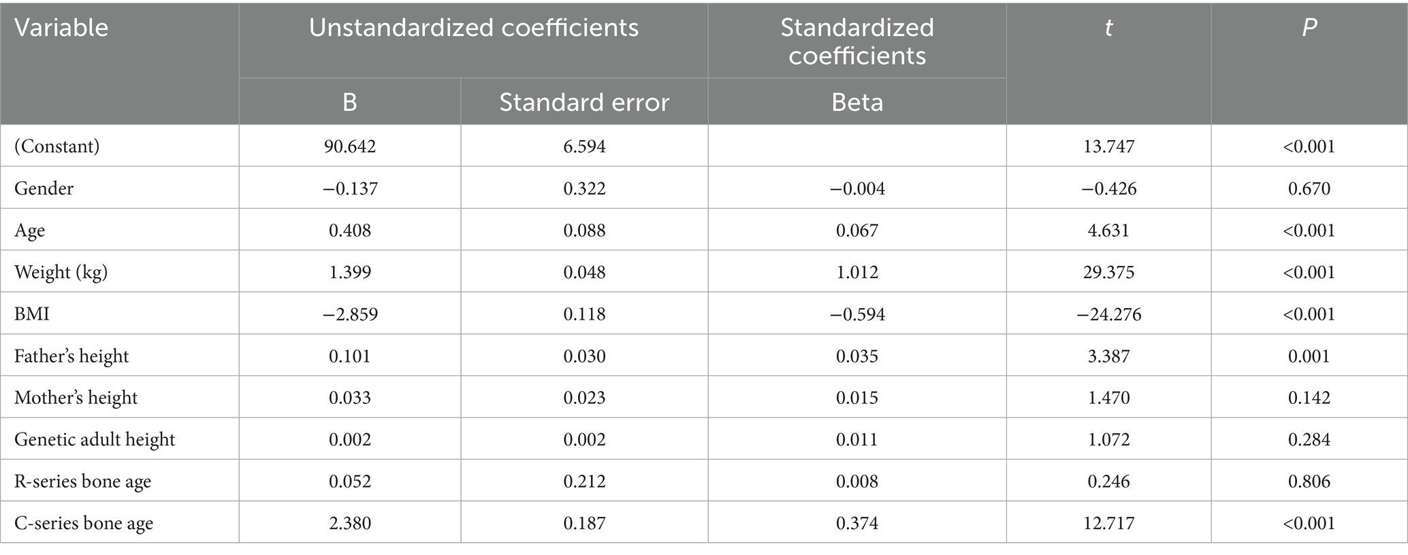Select the Unstandardized coefficients header
This screenshot has width=1408, height=555.
coord(473,28)
